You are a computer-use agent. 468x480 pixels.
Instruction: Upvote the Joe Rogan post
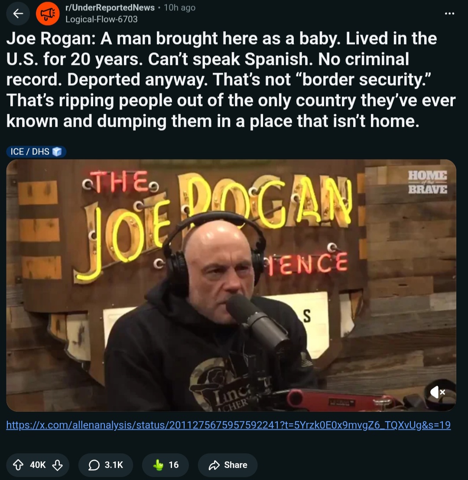click(18, 465)
